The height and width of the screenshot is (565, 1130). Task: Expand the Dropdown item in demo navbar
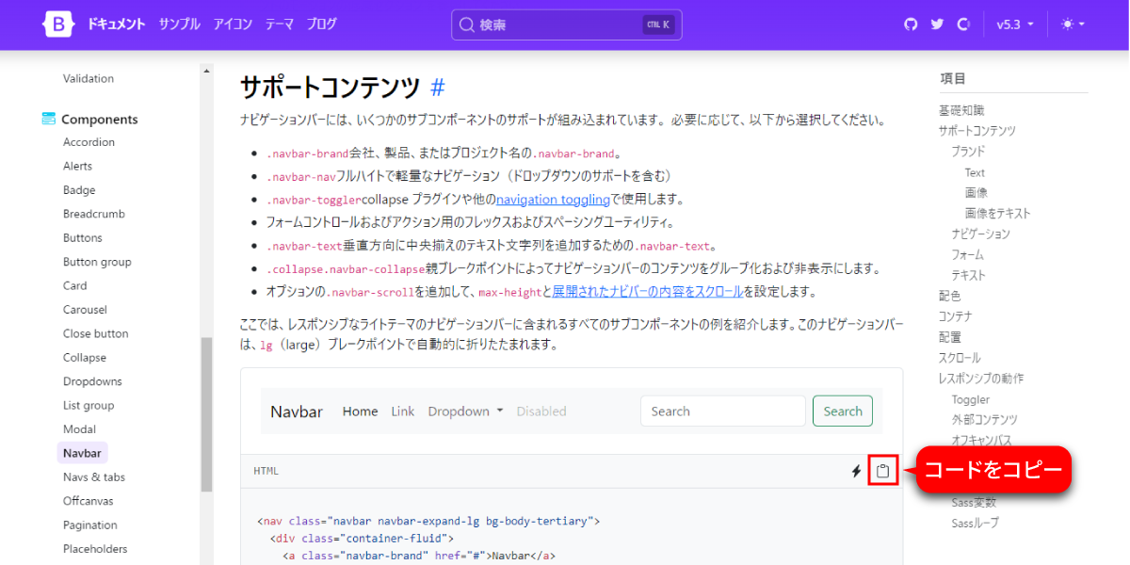(465, 412)
